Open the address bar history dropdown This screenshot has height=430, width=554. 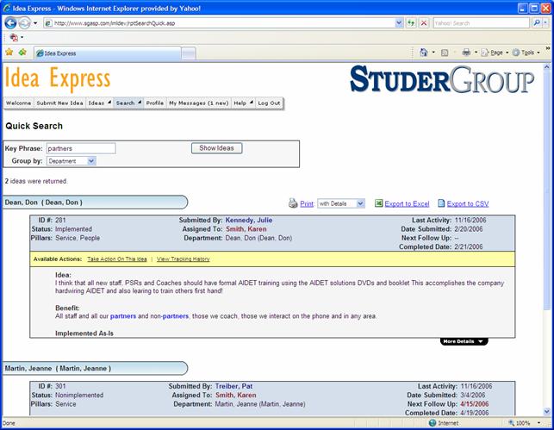(399, 23)
